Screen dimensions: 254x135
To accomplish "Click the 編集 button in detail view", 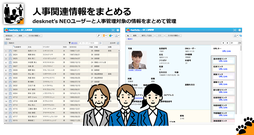I will 135,36.
